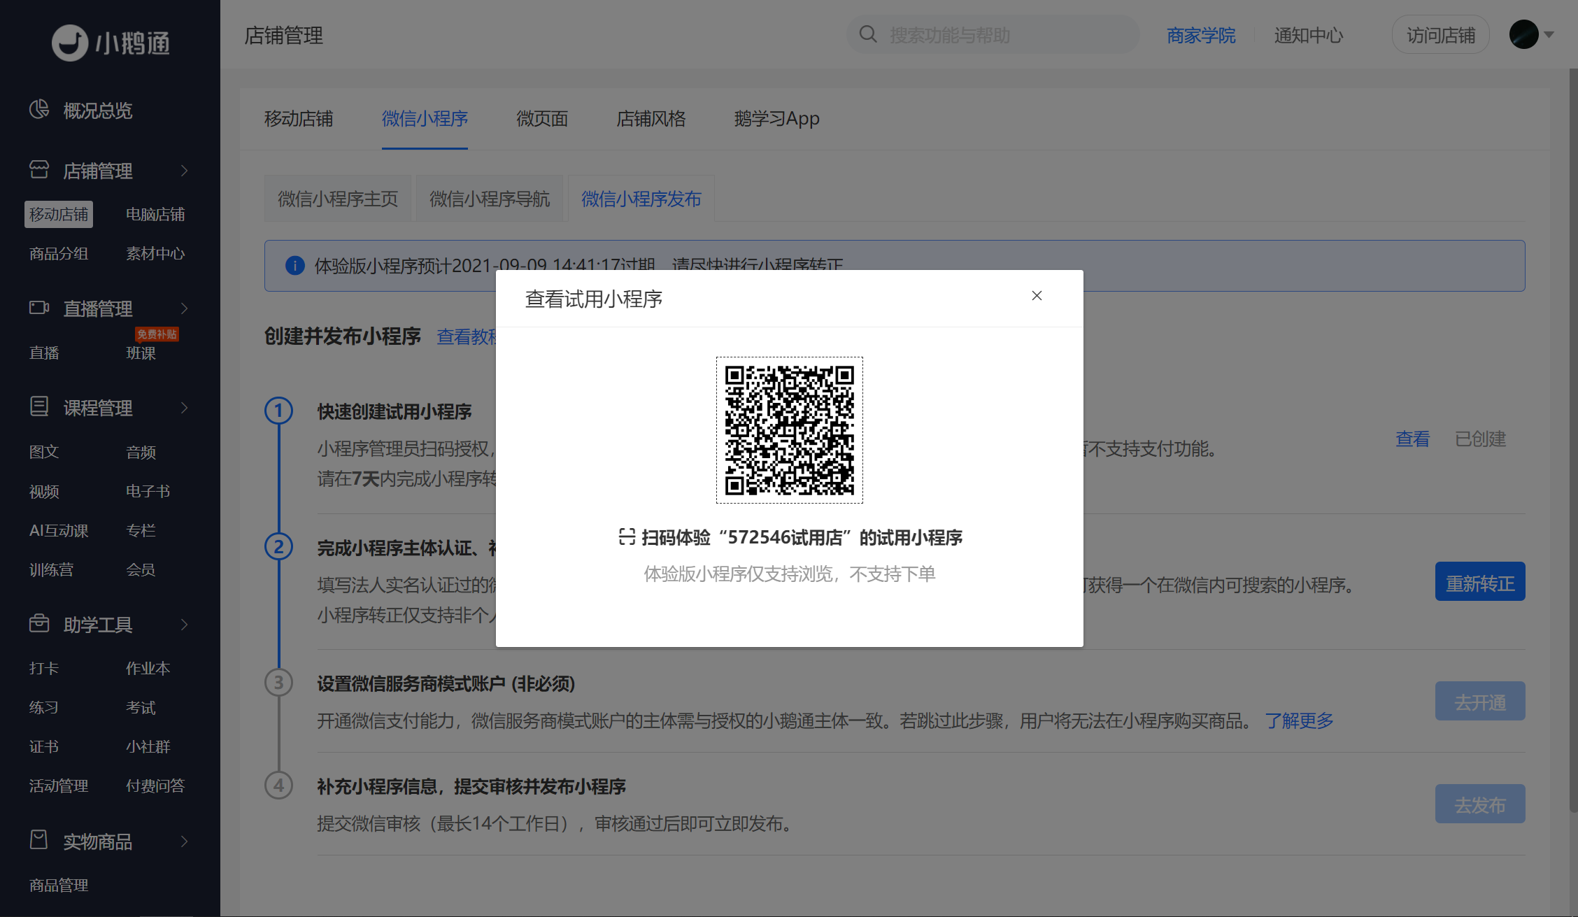Click the search magnifier icon
1578x917 pixels.
(868, 34)
